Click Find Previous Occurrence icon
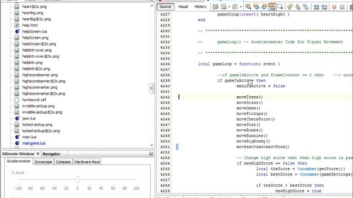The height and width of the screenshot is (198, 353). click(256, 7)
